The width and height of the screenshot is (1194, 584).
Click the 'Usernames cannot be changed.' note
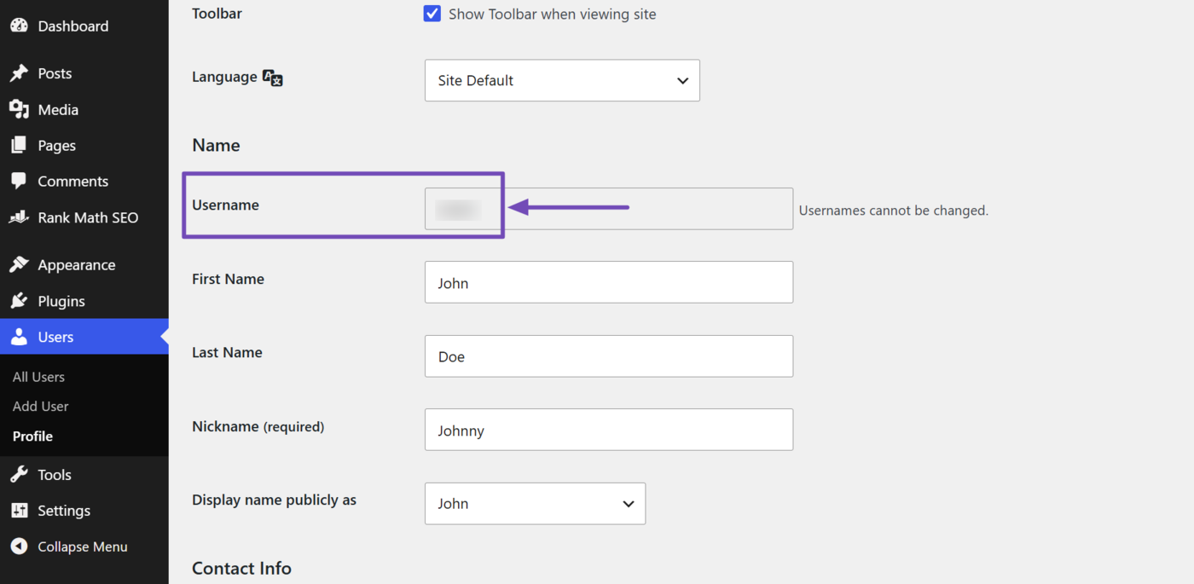(x=893, y=211)
